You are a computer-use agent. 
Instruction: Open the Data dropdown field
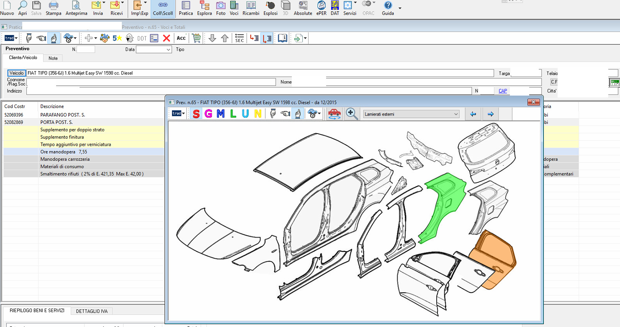pos(154,49)
